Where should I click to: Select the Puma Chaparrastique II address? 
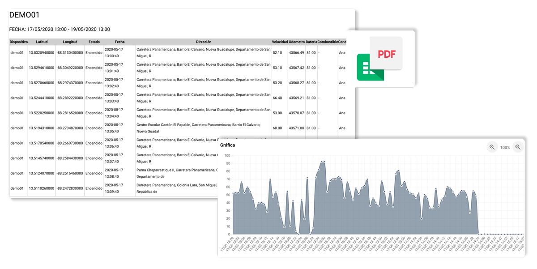click(x=177, y=173)
